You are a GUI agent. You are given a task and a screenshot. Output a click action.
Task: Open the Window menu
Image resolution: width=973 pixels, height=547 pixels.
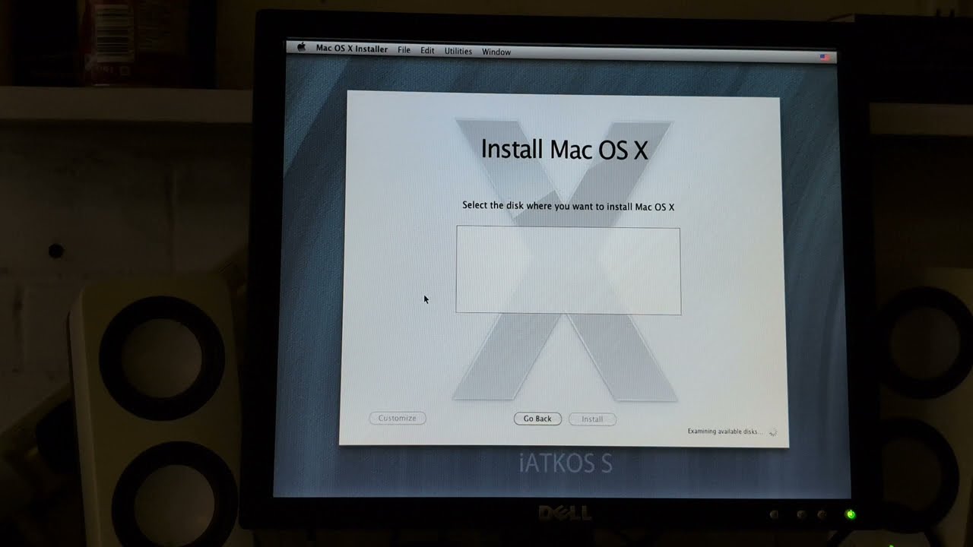pyautogui.click(x=496, y=52)
